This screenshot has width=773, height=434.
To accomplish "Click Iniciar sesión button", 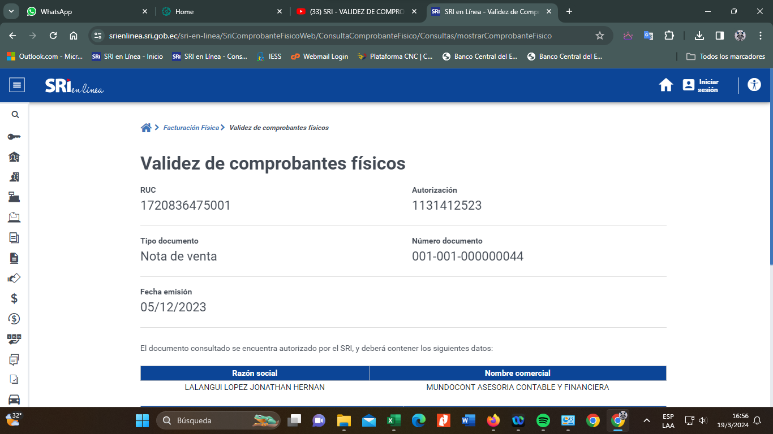I will click(x=701, y=85).
